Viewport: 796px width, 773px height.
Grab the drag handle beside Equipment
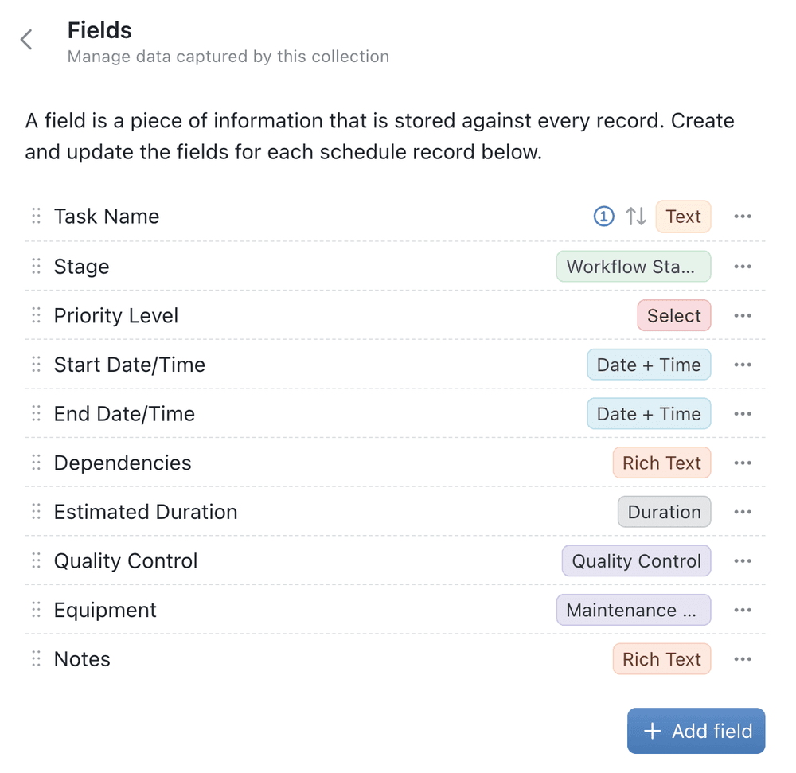(36, 611)
